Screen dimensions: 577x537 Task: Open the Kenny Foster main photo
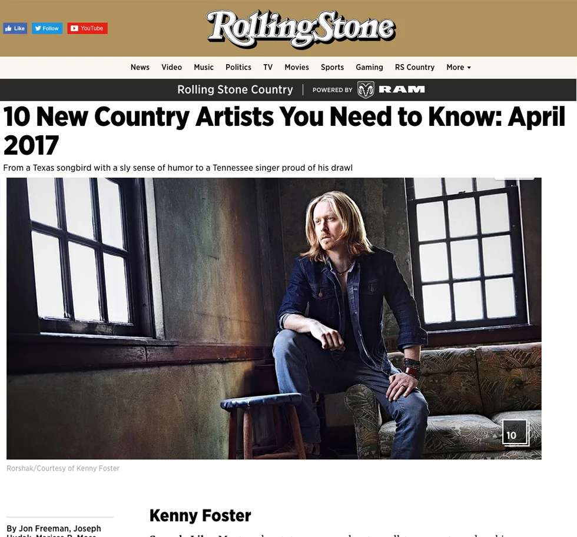(x=274, y=318)
